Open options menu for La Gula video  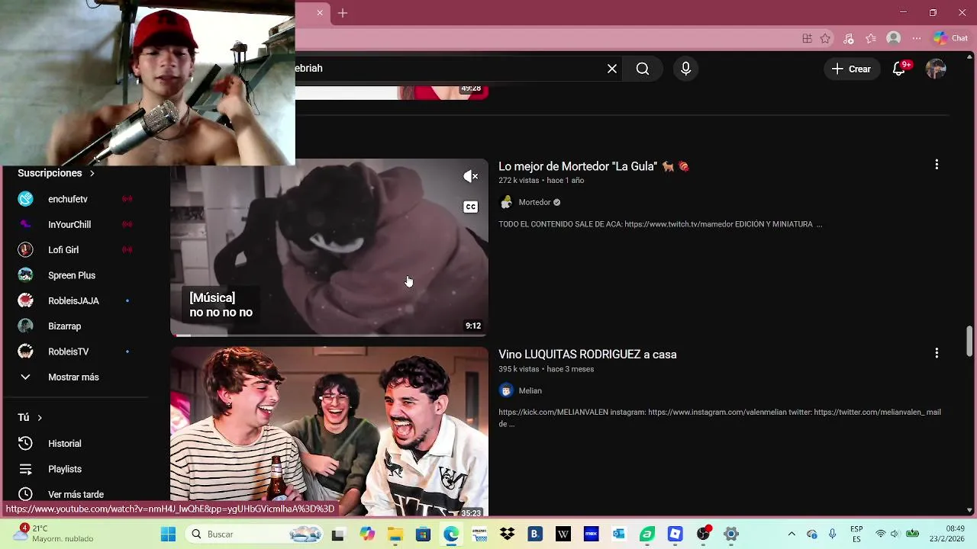click(x=937, y=165)
